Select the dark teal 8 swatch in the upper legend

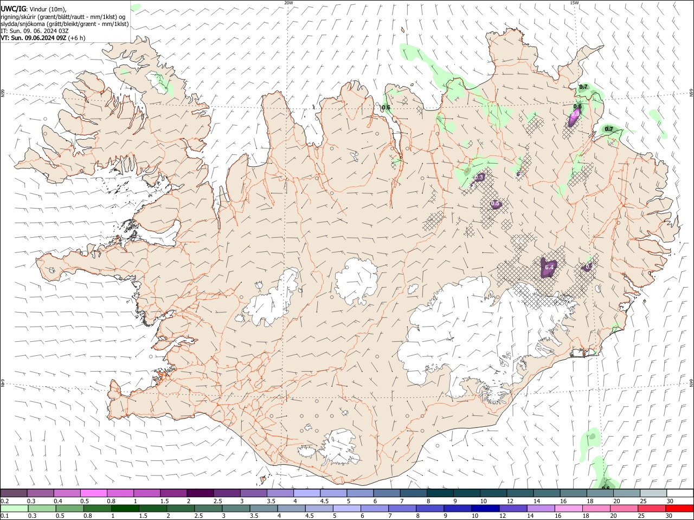pyautogui.click(x=440, y=493)
